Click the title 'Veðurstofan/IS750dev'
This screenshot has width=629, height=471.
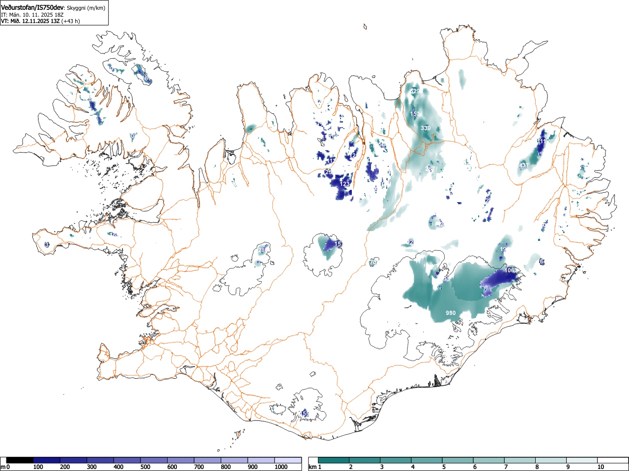pyautogui.click(x=33, y=7)
